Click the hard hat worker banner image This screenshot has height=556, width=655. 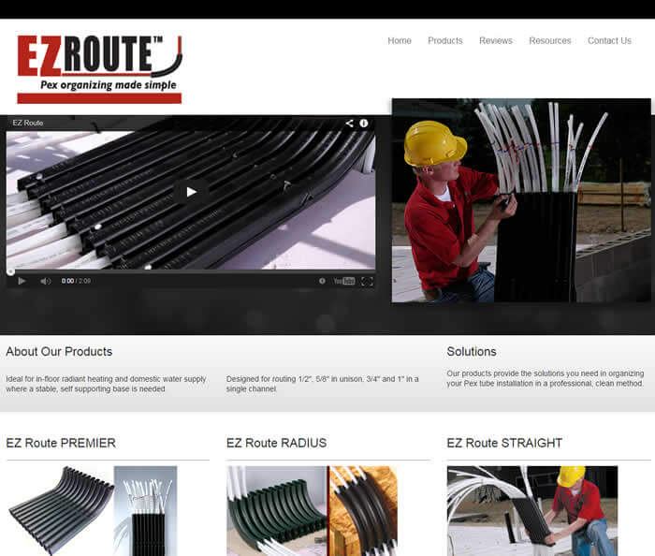point(521,200)
